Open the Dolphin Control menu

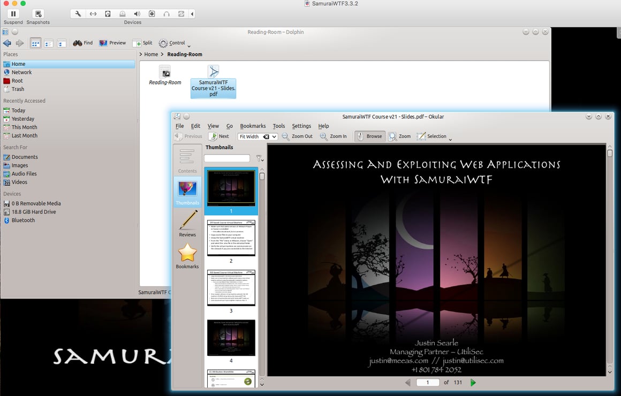(175, 43)
